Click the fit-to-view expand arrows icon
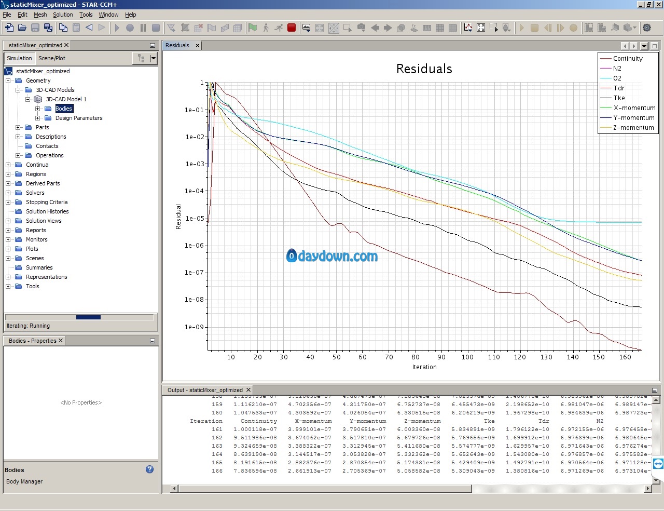The width and height of the screenshot is (664, 511). coord(481,28)
